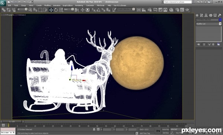Switch to the Utilities hammer panel tab
The image size is (223, 135).
tap(220, 15)
